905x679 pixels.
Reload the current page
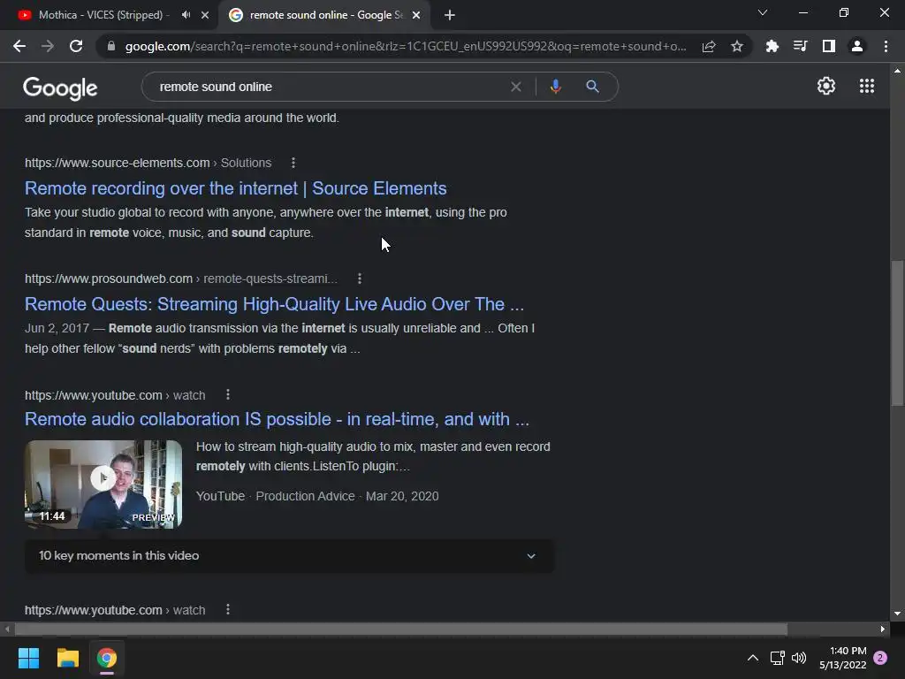coord(76,46)
